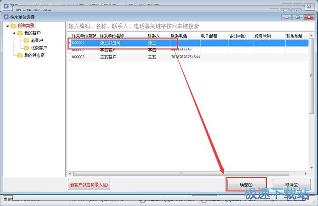Confirm selection with 确定(Y) button
318x206 pixels.
tap(246, 184)
